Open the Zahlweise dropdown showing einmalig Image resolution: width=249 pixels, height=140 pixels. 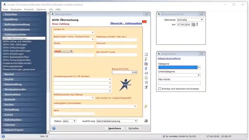click(202, 20)
